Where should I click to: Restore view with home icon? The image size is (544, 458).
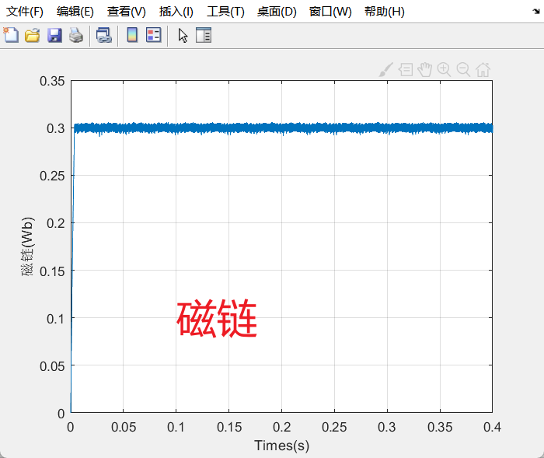pyautogui.click(x=483, y=70)
